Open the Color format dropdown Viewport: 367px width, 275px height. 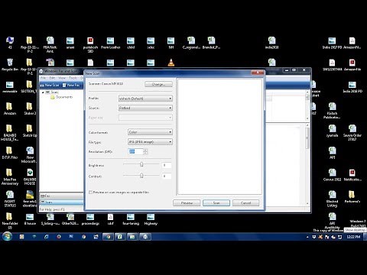(x=150, y=132)
